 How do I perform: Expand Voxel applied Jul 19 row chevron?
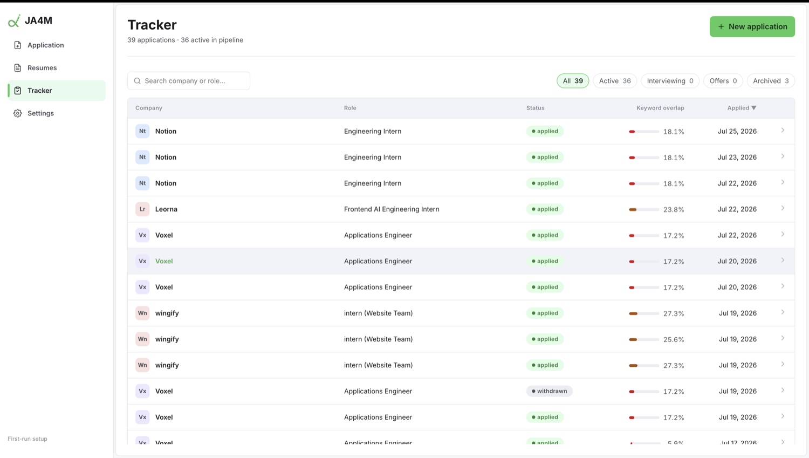point(783,416)
